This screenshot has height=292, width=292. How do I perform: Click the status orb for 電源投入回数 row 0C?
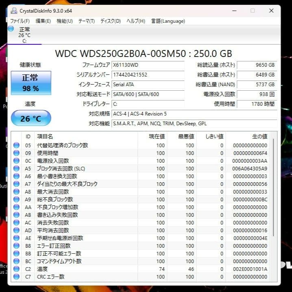pos(16,161)
